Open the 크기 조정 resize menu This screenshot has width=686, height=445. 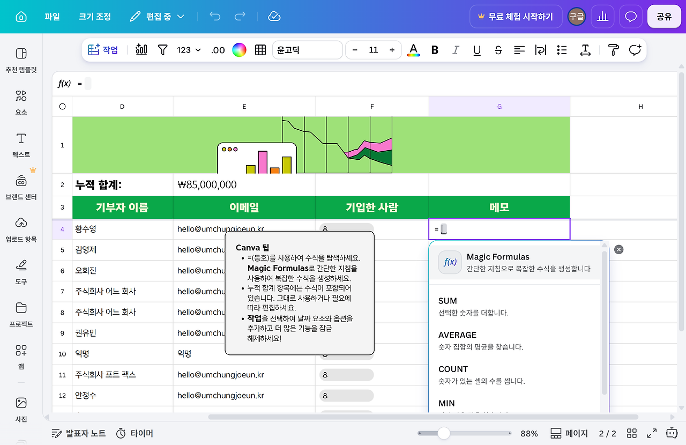coord(95,17)
